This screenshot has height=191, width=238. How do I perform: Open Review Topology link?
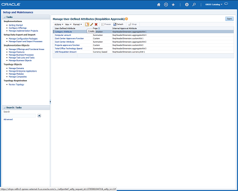click(16, 85)
